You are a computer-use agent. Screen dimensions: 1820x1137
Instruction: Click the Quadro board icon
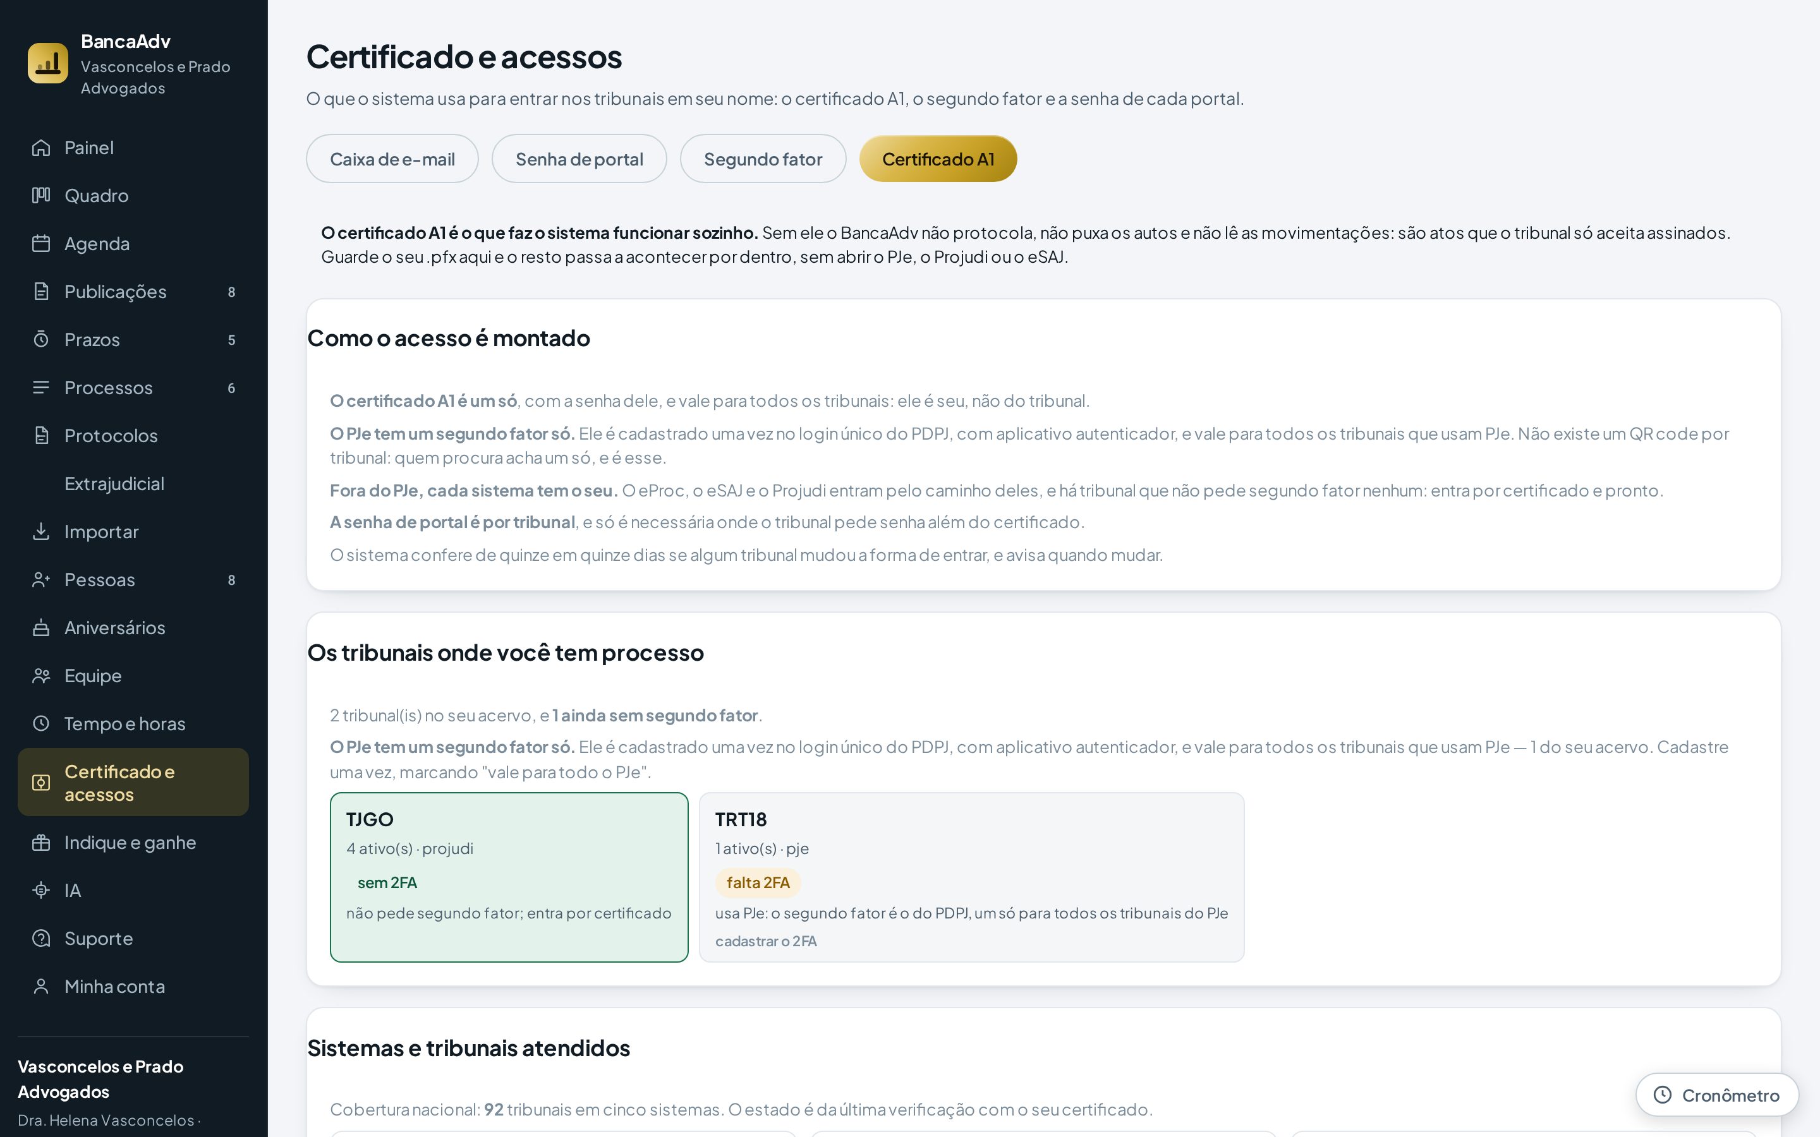pos(41,196)
